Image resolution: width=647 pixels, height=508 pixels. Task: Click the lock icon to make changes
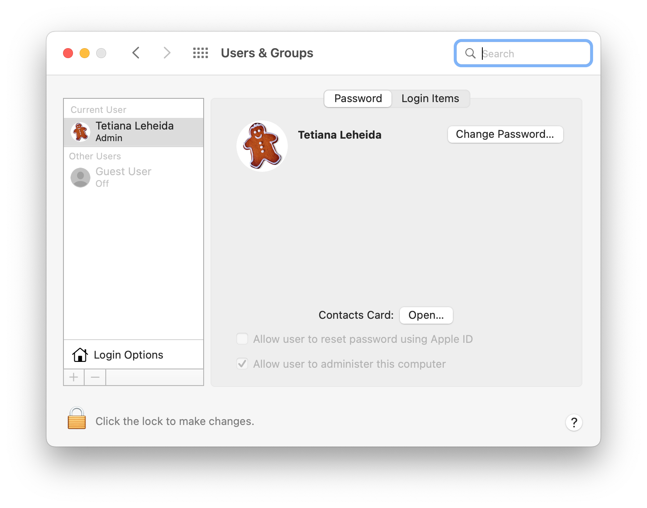click(x=77, y=418)
